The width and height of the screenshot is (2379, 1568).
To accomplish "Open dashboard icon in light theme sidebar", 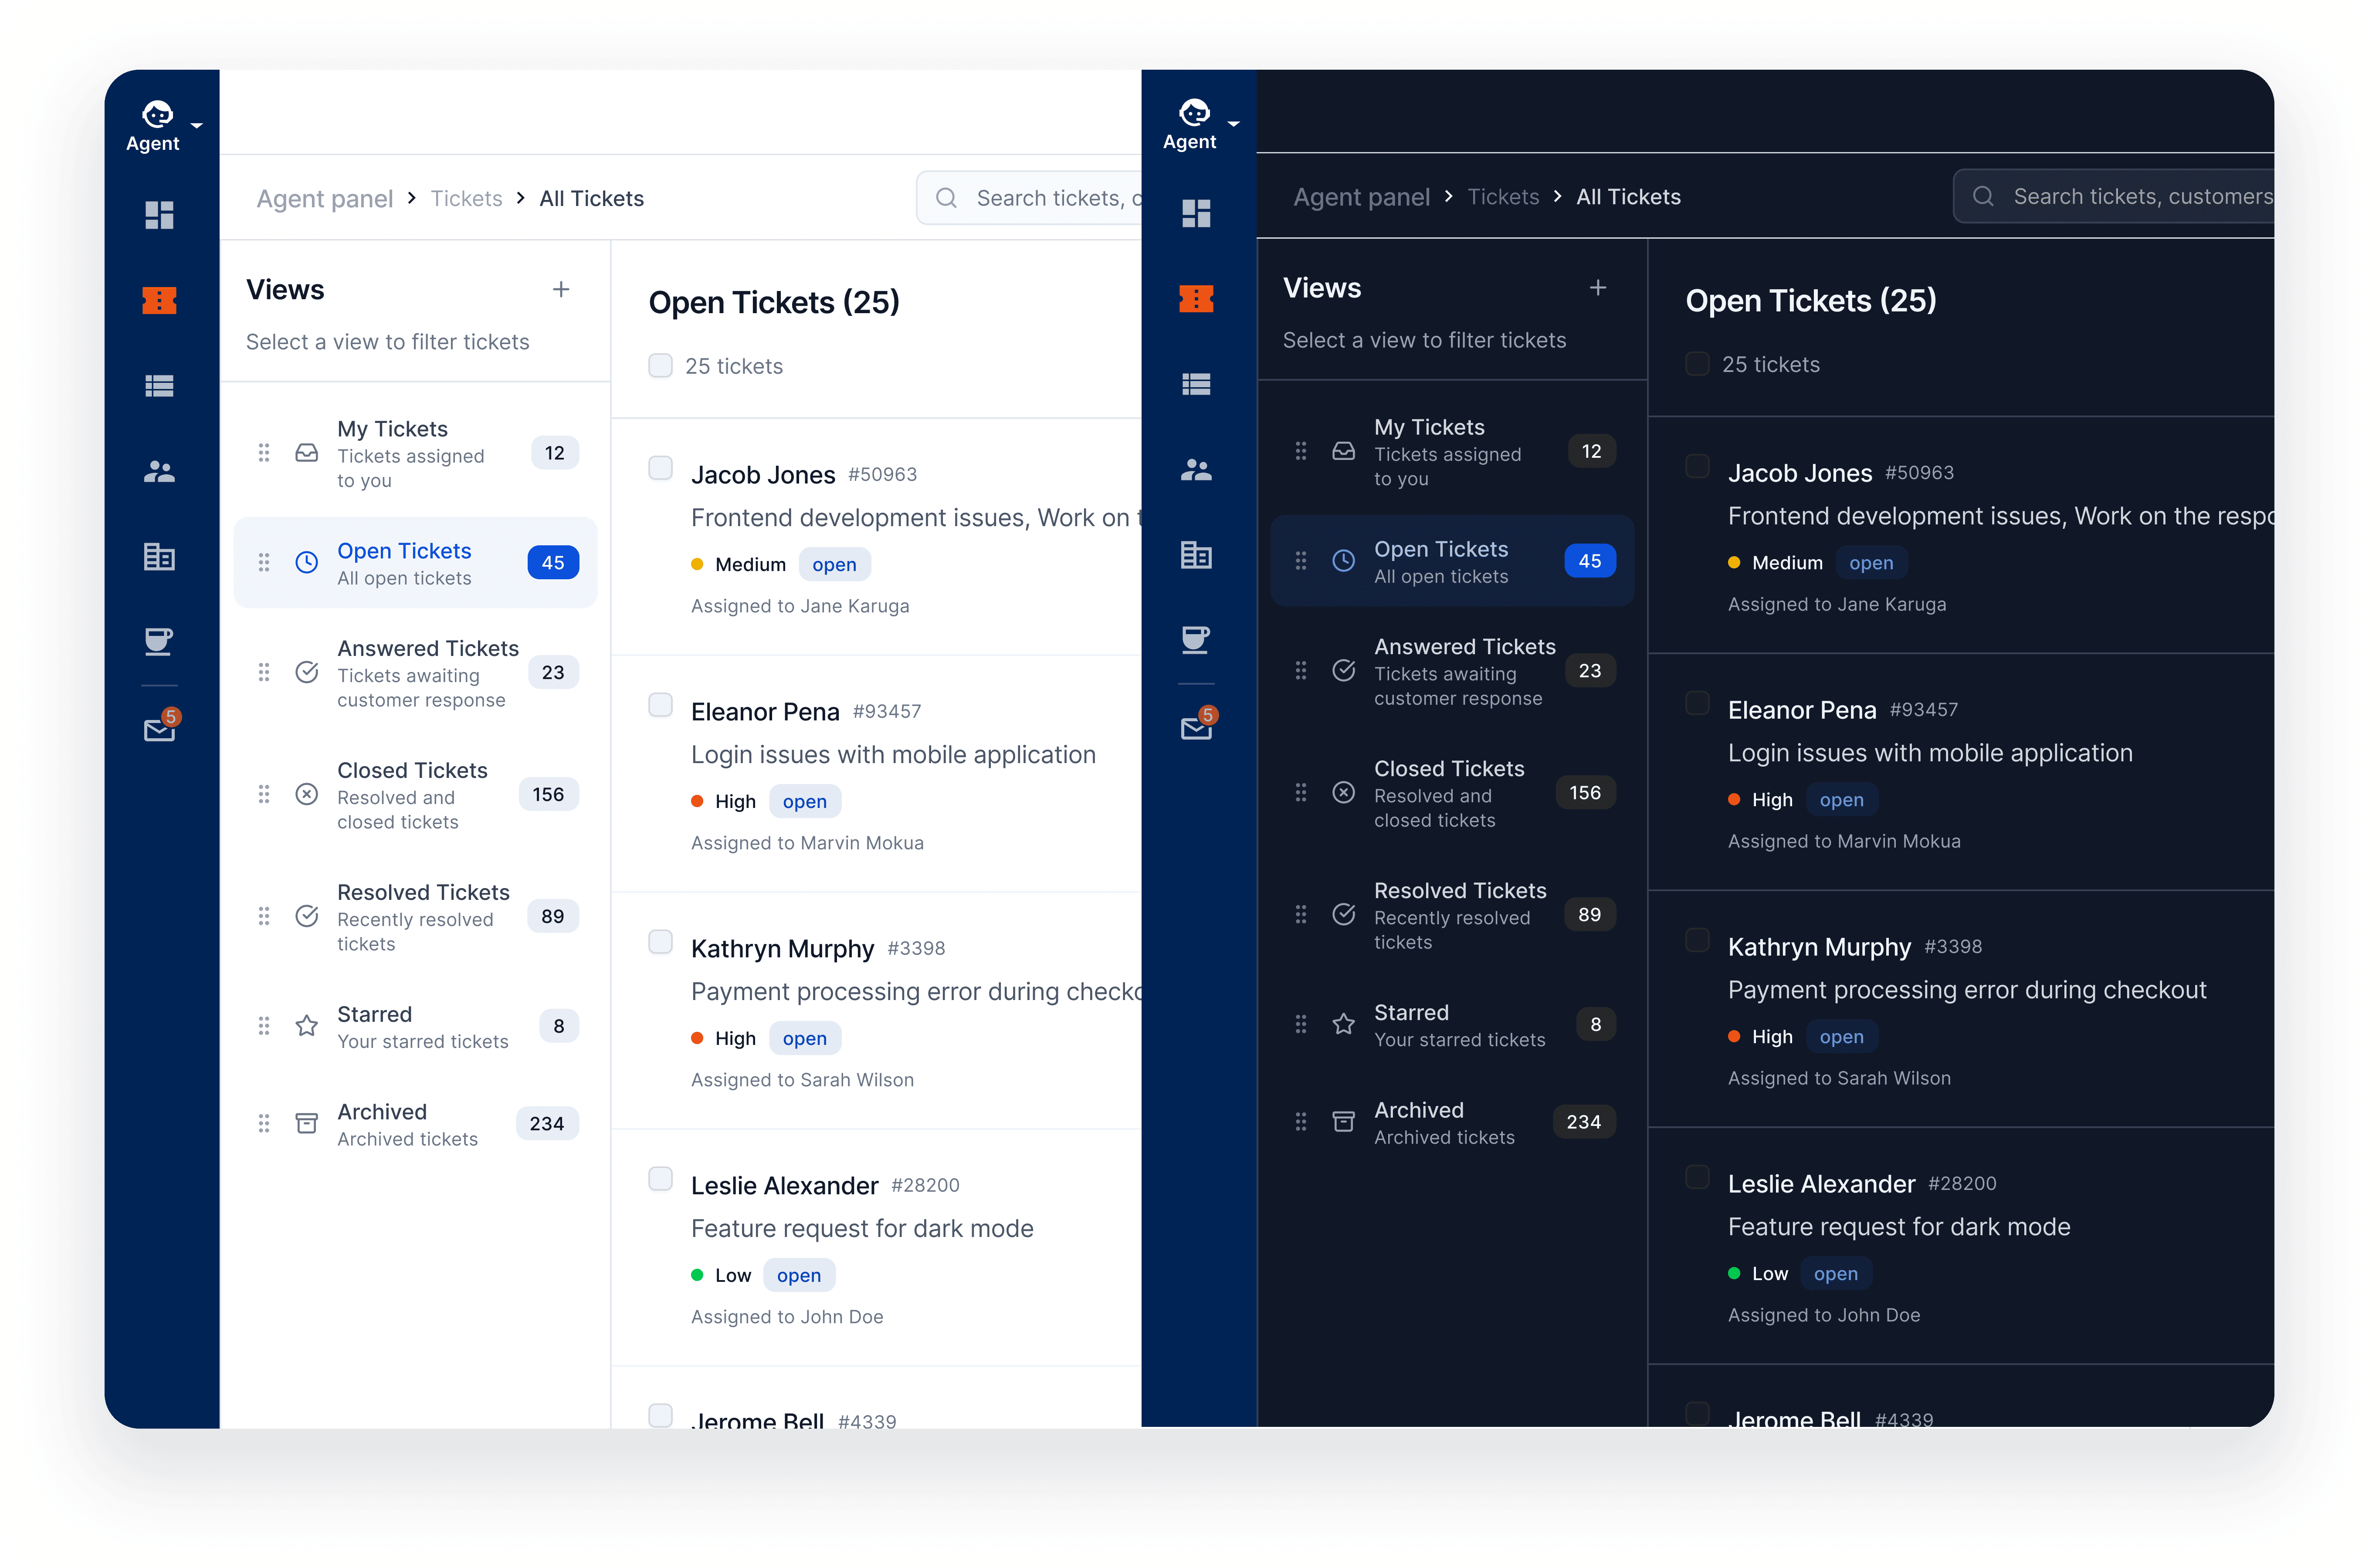I will pos(159,215).
